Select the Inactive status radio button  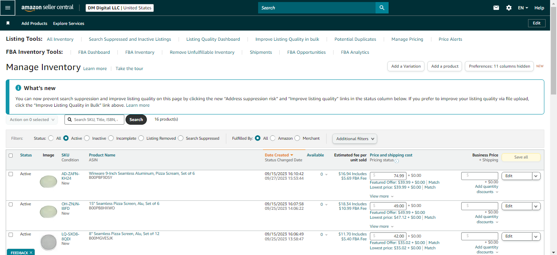[87, 138]
